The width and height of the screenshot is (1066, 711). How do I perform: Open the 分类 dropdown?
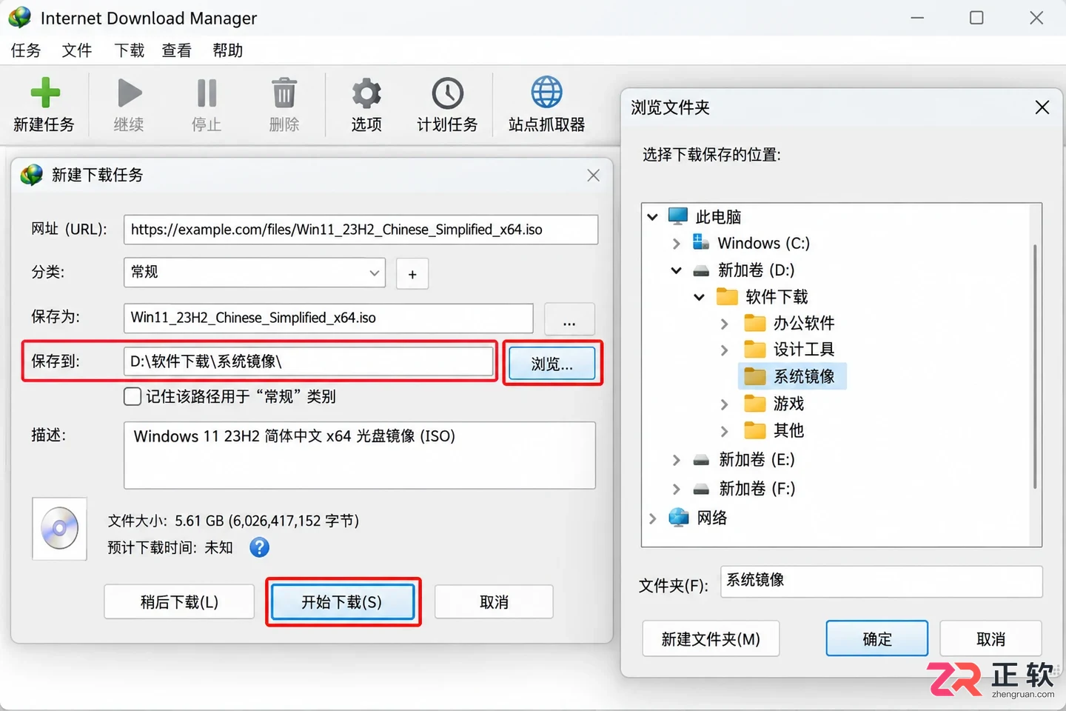[255, 273]
